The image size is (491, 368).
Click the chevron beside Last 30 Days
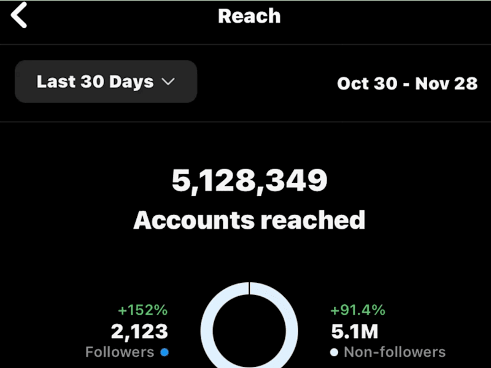click(168, 82)
